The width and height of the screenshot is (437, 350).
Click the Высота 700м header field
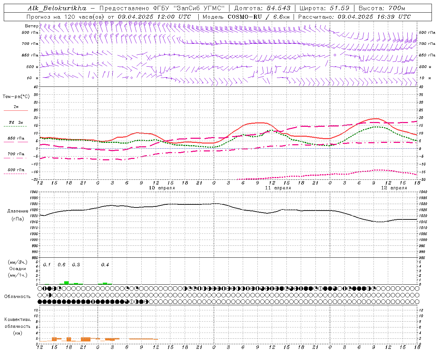pyautogui.click(x=382, y=8)
